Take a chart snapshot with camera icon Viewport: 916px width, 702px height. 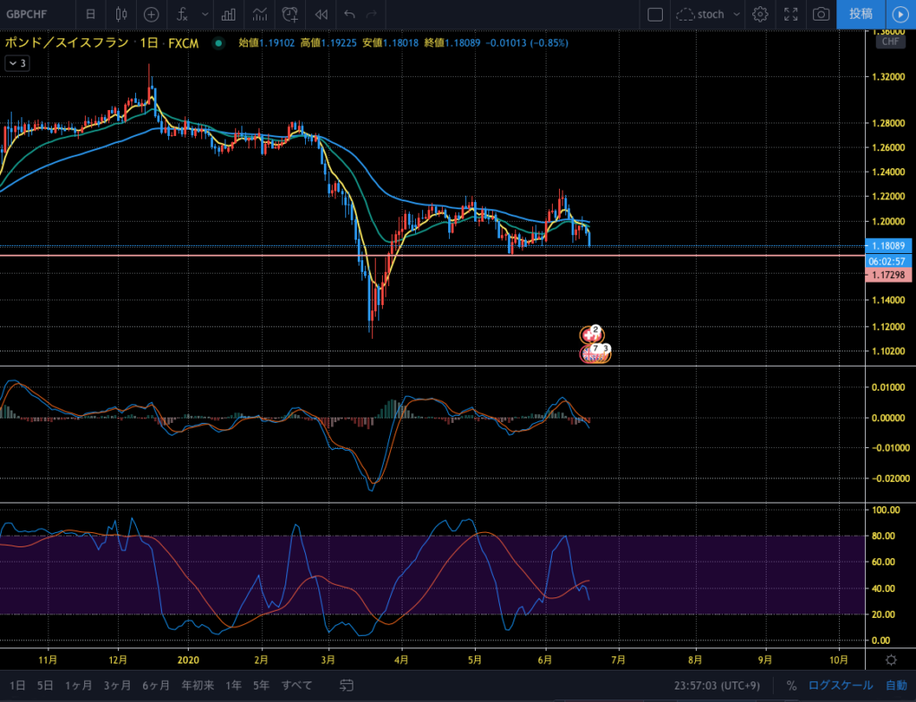pyautogui.click(x=821, y=14)
